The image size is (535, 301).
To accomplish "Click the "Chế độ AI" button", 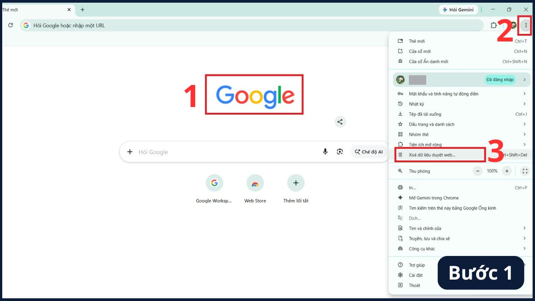I will (x=369, y=152).
